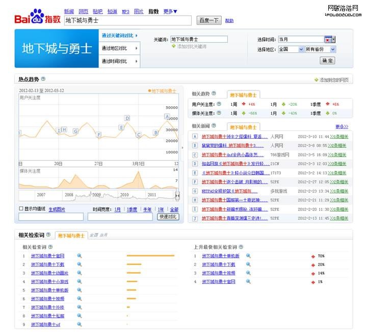
Task: Open 选择时间 当月 dropdown arrow
Action: tap(333, 40)
